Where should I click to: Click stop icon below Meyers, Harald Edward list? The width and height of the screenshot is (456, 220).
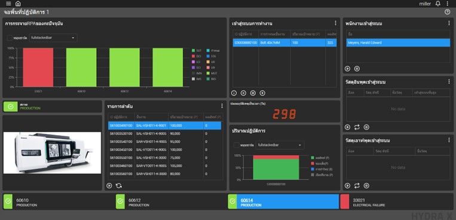[357, 69]
